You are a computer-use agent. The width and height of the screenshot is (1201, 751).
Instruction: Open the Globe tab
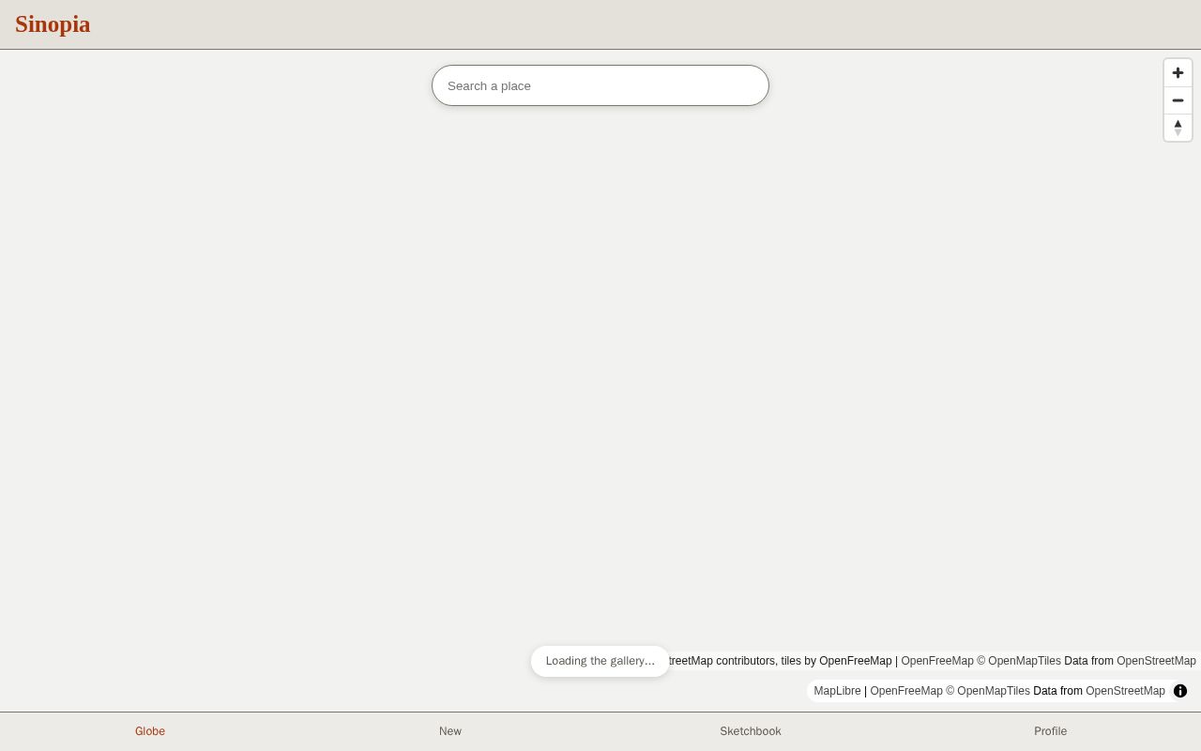click(150, 731)
